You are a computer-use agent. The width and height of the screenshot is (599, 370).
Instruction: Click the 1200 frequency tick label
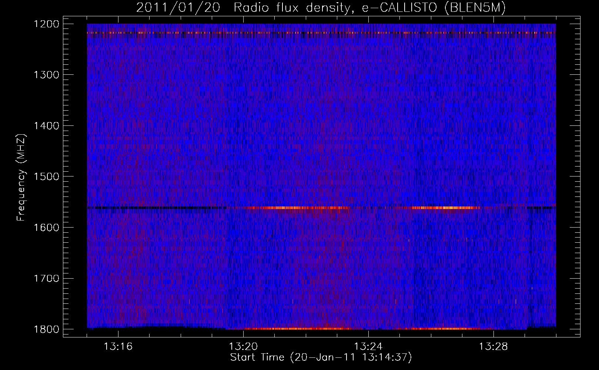coord(46,24)
